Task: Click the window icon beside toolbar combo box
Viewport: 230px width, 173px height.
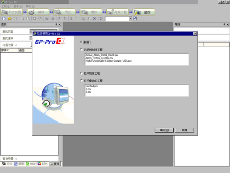Action: click(135, 18)
